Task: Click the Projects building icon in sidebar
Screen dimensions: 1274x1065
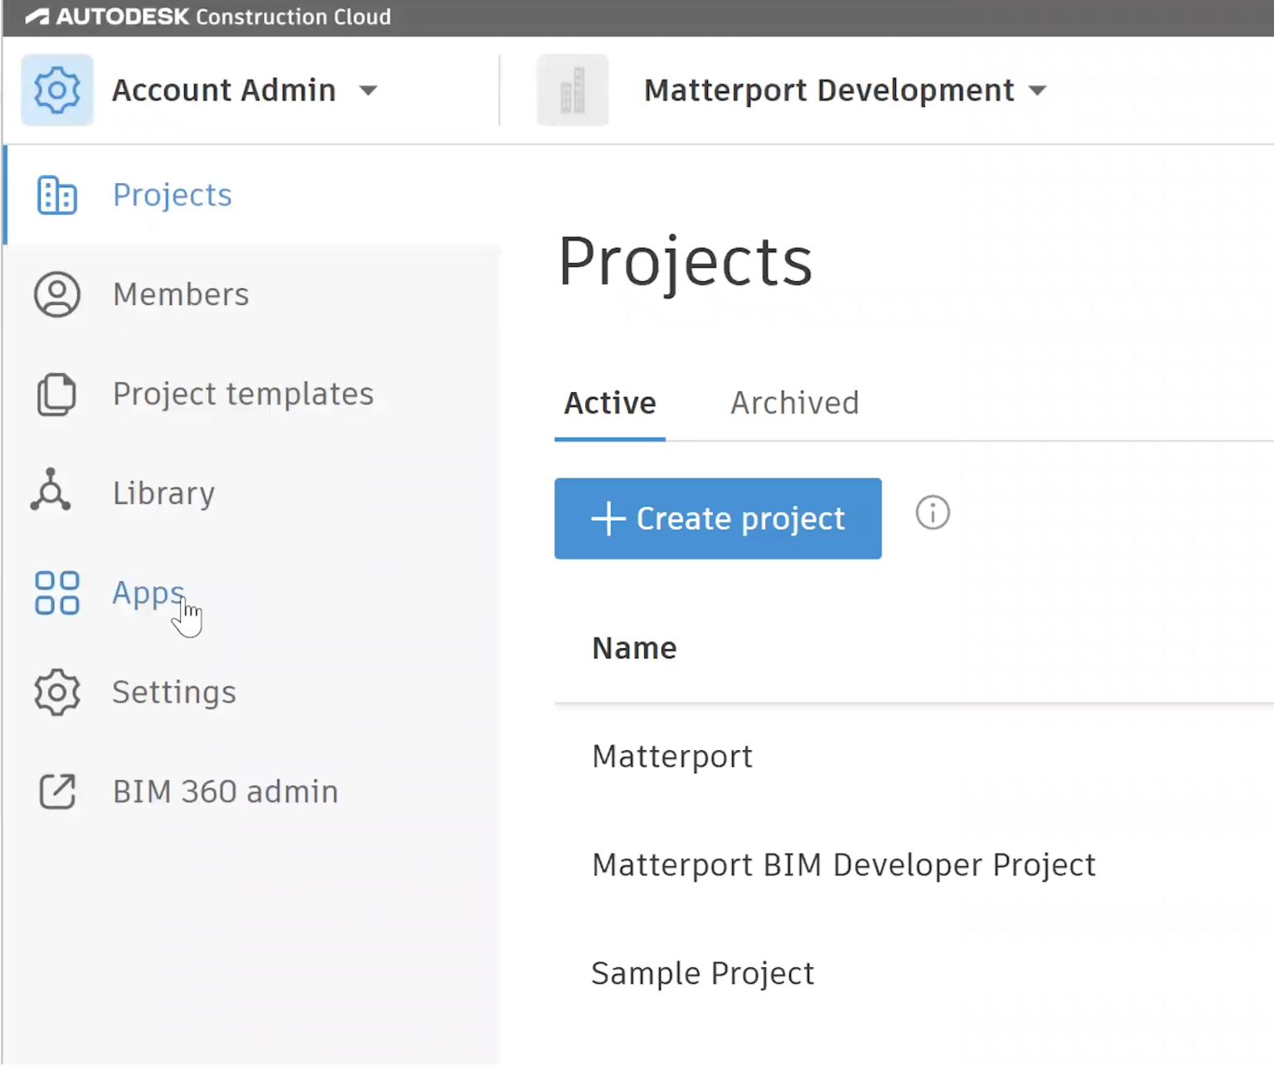Action: [56, 196]
